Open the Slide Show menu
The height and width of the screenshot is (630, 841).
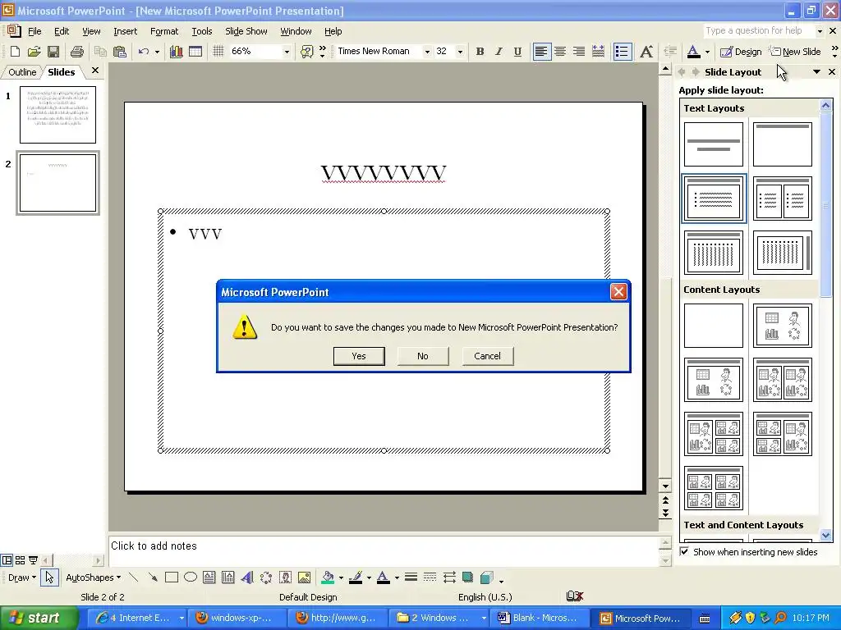[x=246, y=31]
